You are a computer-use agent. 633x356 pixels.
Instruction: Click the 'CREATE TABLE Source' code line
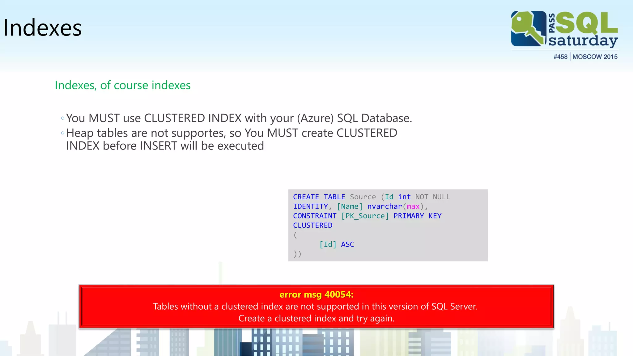(x=371, y=197)
